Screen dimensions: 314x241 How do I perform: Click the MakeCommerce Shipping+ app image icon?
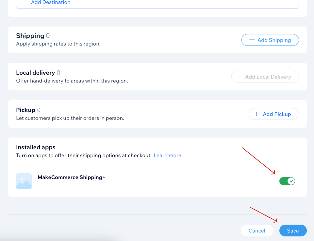tap(24, 181)
